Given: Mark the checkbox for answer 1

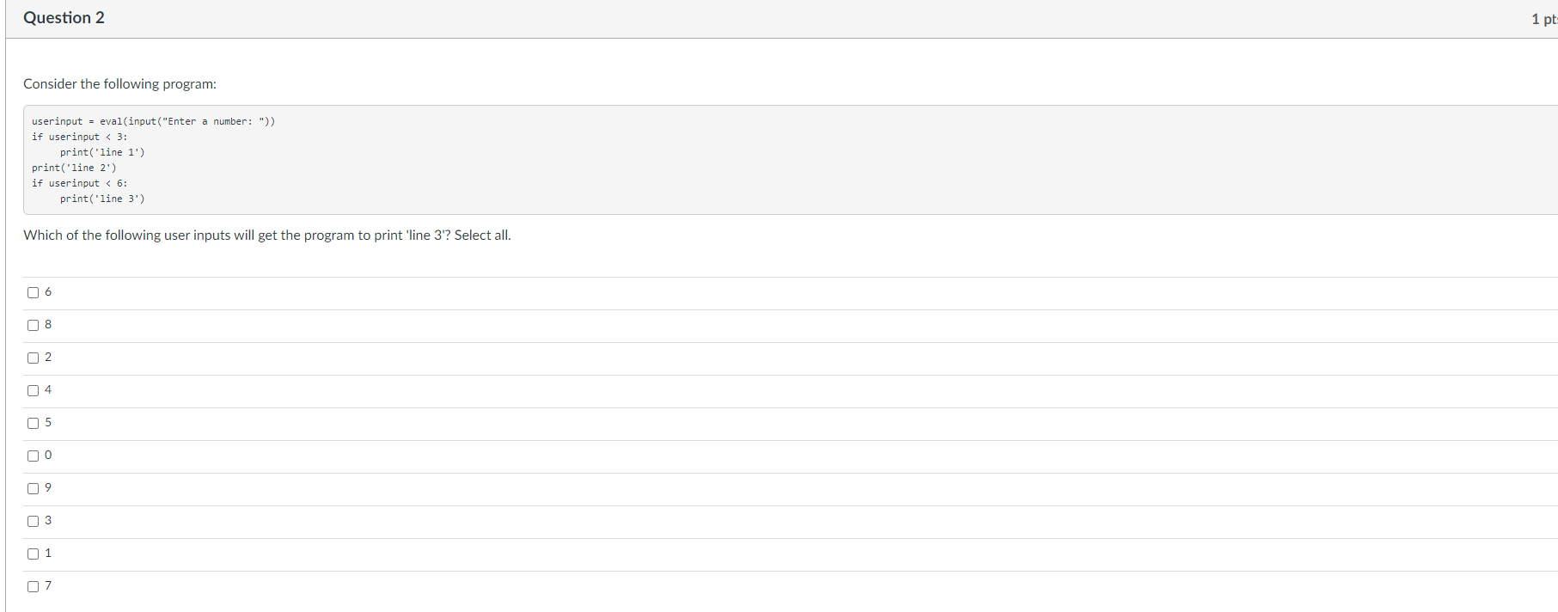Looking at the screenshot, I should tap(33, 554).
